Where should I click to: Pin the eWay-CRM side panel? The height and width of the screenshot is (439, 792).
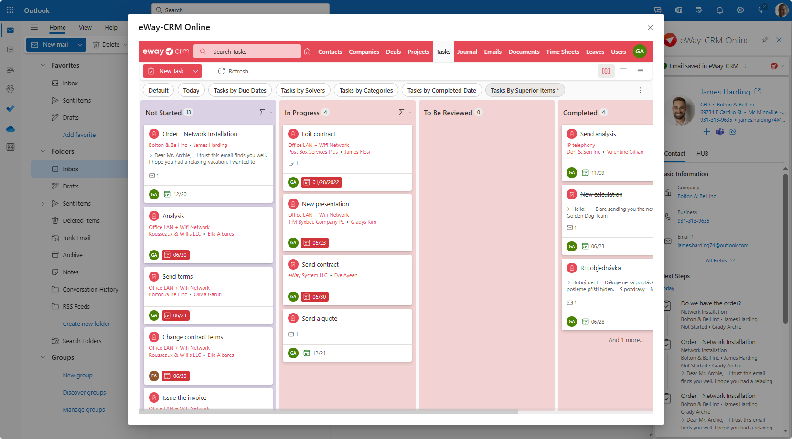click(x=765, y=40)
